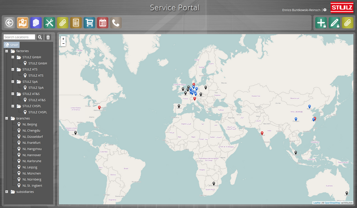Click the factories folder label

point(22,51)
